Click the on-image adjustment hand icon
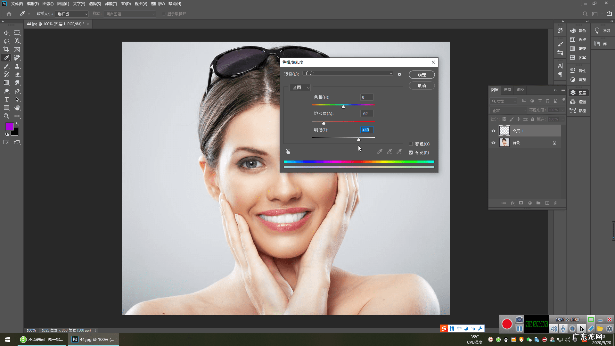The height and width of the screenshot is (346, 615). tap(288, 151)
